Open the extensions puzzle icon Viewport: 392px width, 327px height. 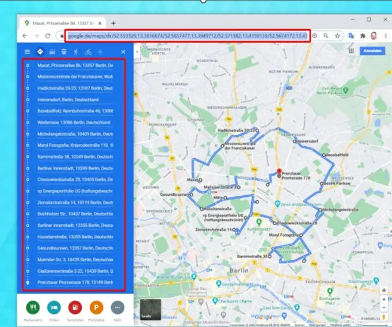pos(363,36)
